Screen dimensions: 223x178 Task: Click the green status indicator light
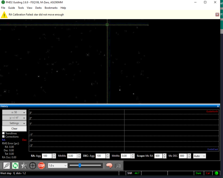[x=217, y=173]
